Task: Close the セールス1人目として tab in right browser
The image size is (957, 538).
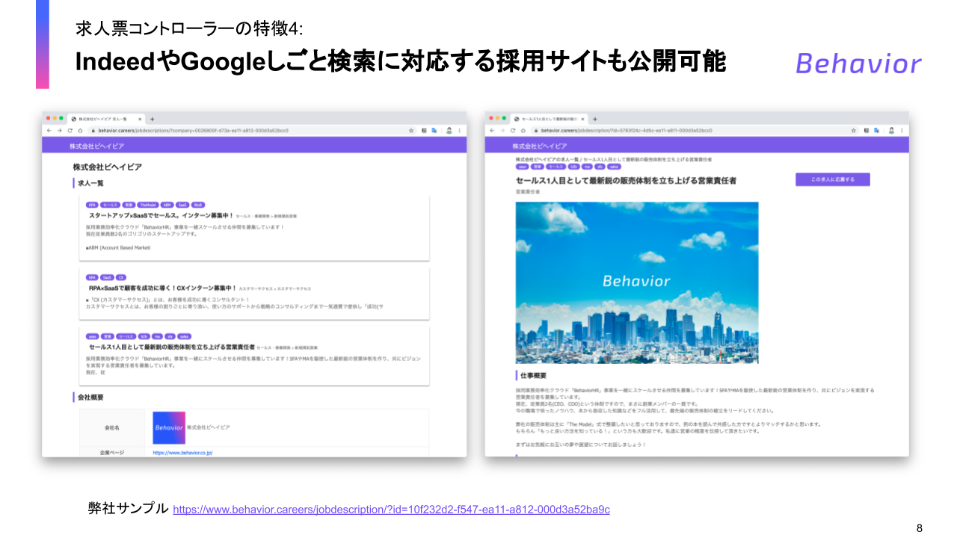Action: (x=583, y=119)
